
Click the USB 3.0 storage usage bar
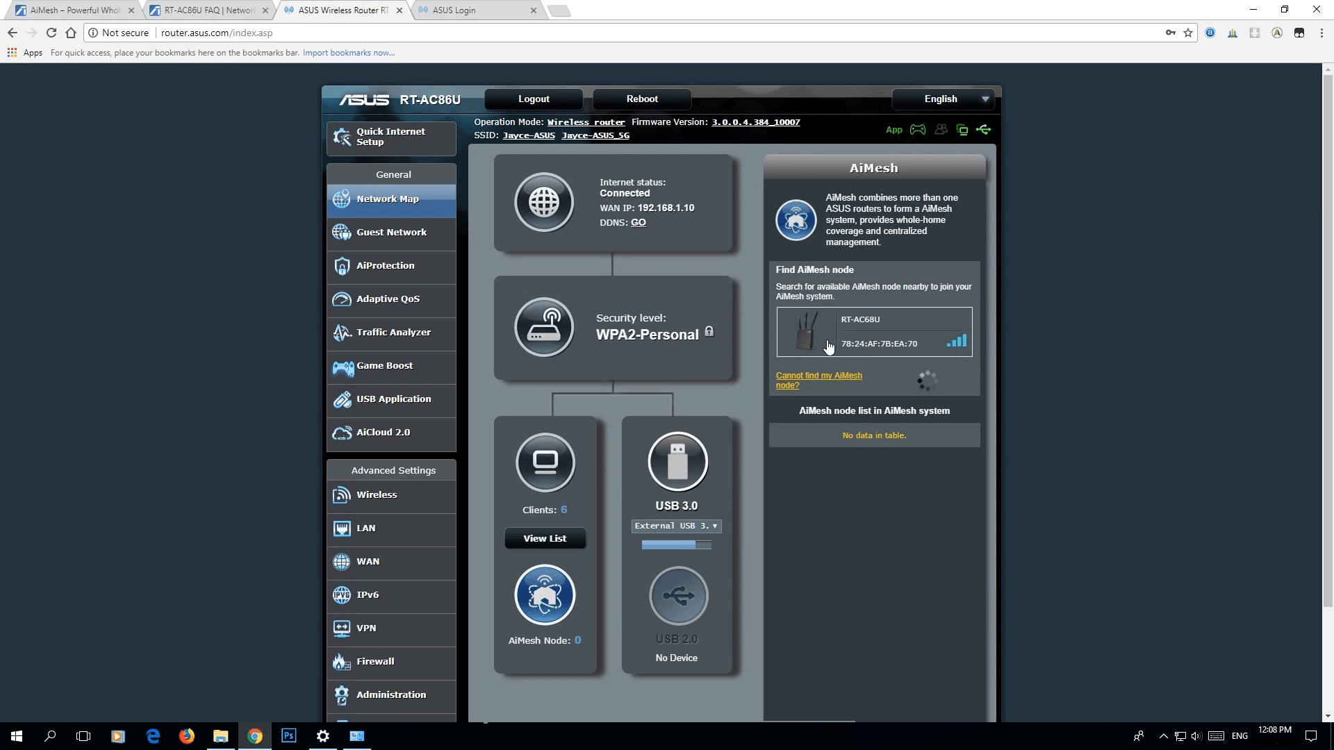coord(676,545)
